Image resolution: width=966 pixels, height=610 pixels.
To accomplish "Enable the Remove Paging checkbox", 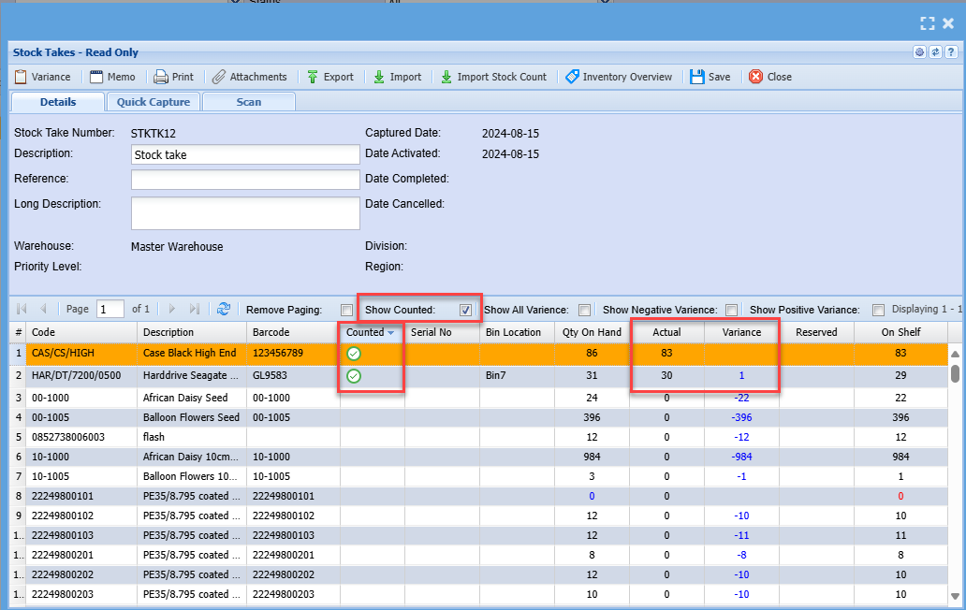I will coord(347,310).
